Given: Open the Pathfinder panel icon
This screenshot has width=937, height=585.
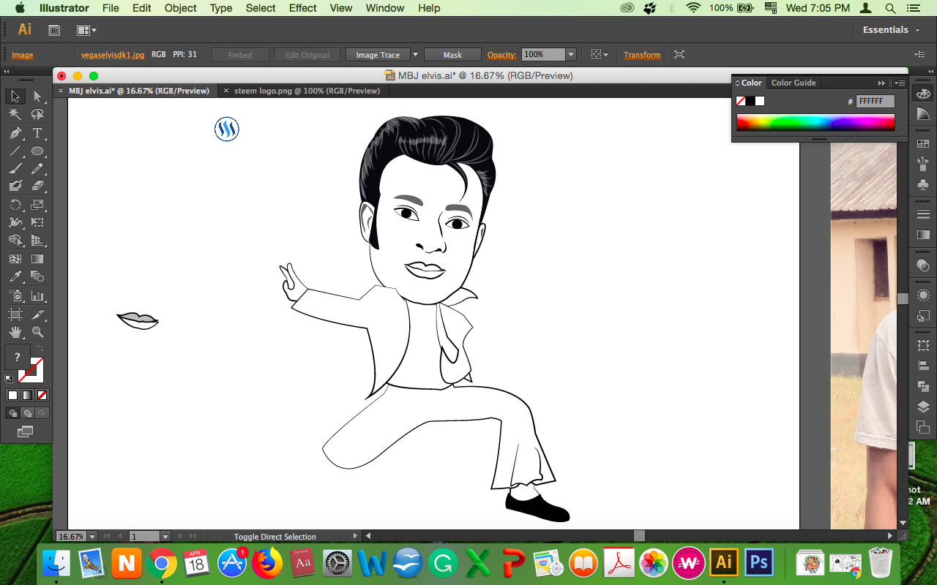Looking at the screenshot, I should tap(923, 386).
